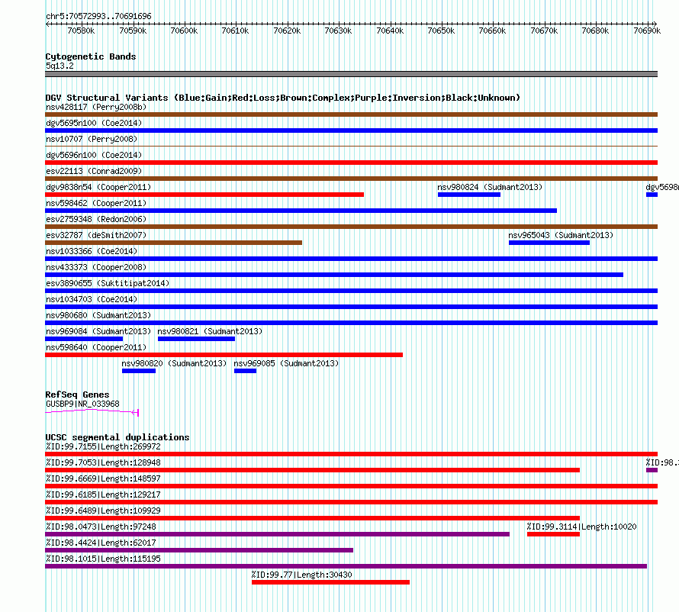Image resolution: width=679 pixels, height=612 pixels.
Task: Click the nsv10707 (Perry2008) variant label
Action: click(x=92, y=139)
